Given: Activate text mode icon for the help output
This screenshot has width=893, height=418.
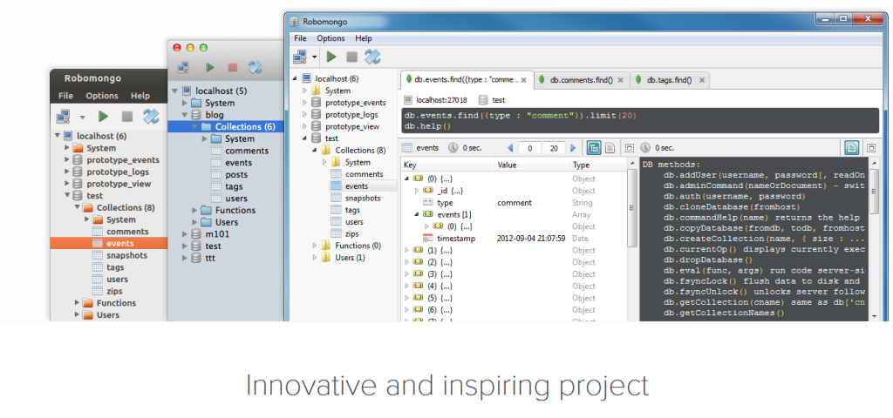Looking at the screenshot, I should coord(851,148).
